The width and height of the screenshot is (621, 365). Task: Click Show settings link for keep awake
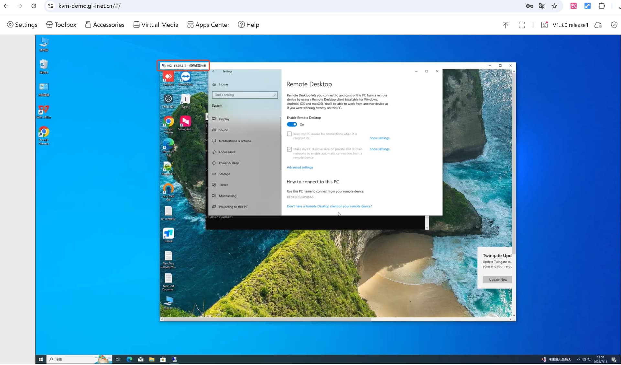(x=379, y=138)
